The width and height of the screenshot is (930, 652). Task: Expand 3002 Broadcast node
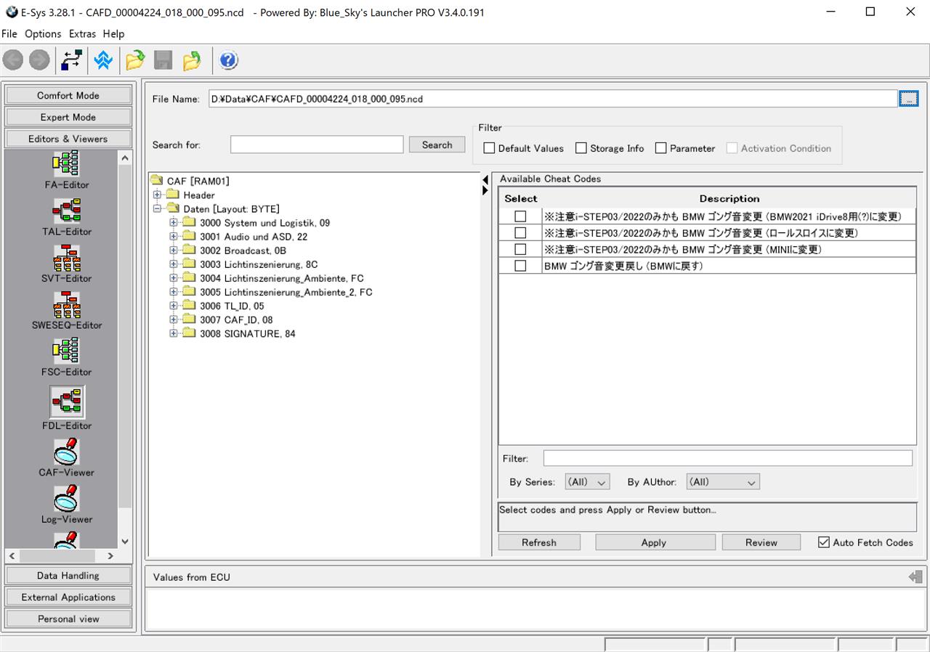pyautogui.click(x=174, y=250)
